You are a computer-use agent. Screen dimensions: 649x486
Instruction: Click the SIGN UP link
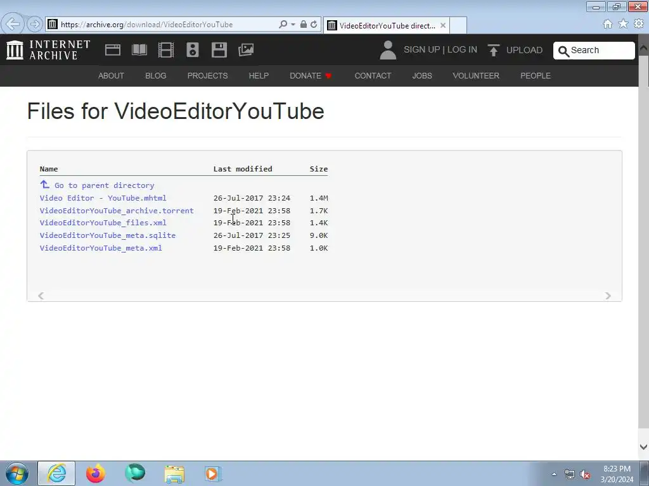tap(421, 49)
